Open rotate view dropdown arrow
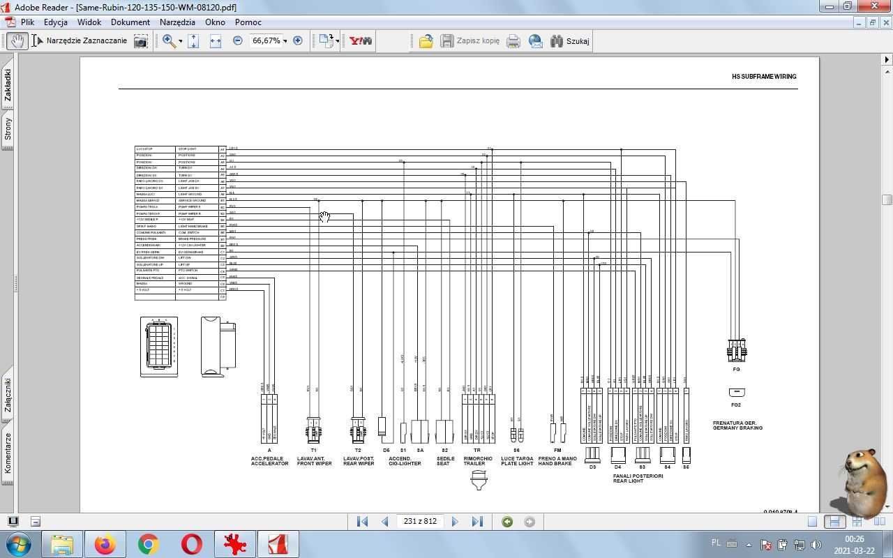Viewport: 893px width, 558px height. pyautogui.click(x=338, y=41)
